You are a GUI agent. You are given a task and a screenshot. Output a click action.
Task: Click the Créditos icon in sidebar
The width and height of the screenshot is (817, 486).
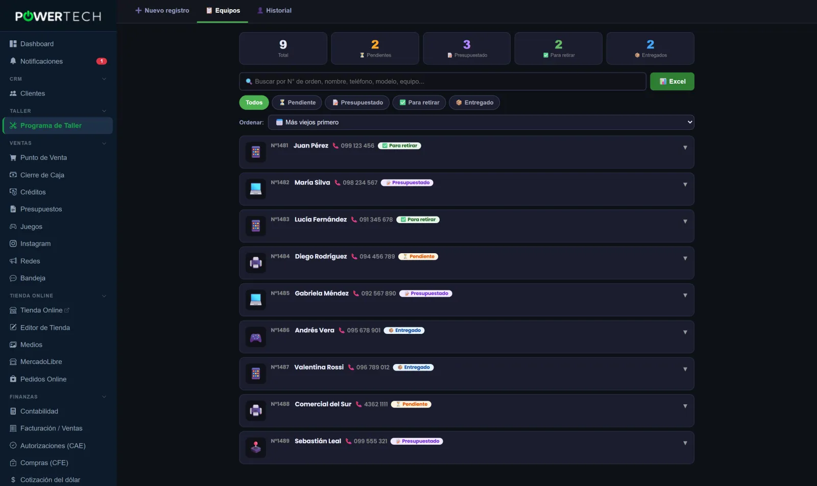[x=13, y=192]
